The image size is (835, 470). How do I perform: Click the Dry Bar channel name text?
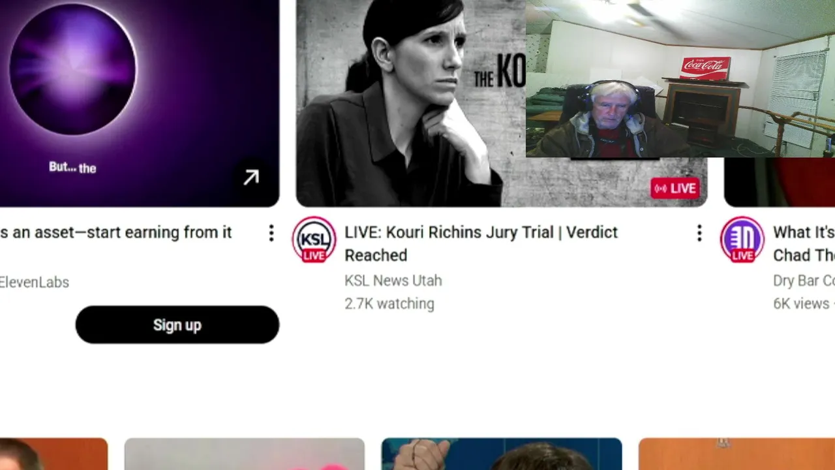(x=804, y=281)
